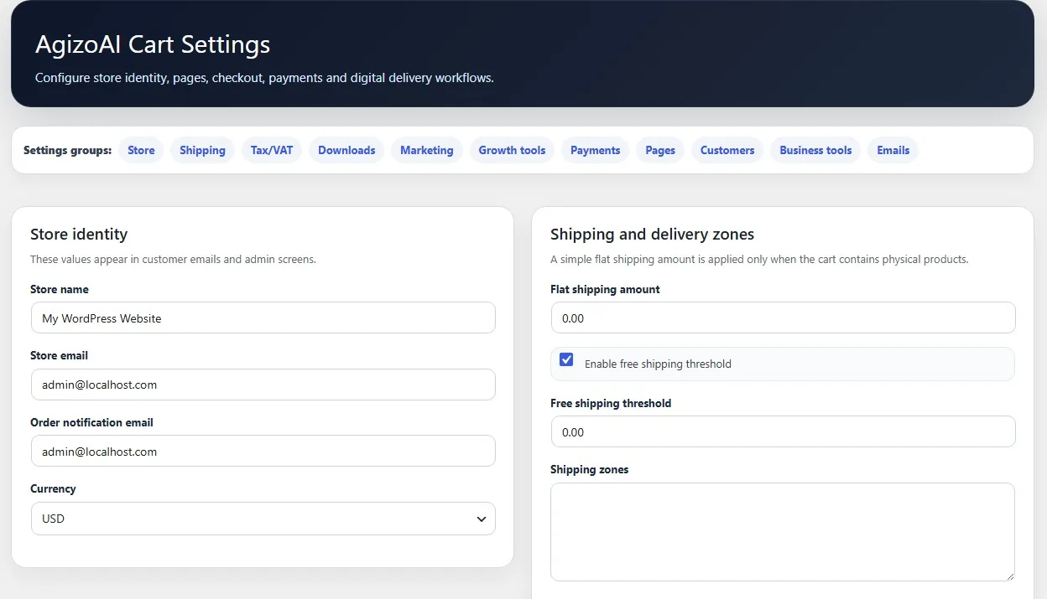Click inside the Shipping zones textarea
The height and width of the screenshot is (599, 1047).
pos(783,532)
